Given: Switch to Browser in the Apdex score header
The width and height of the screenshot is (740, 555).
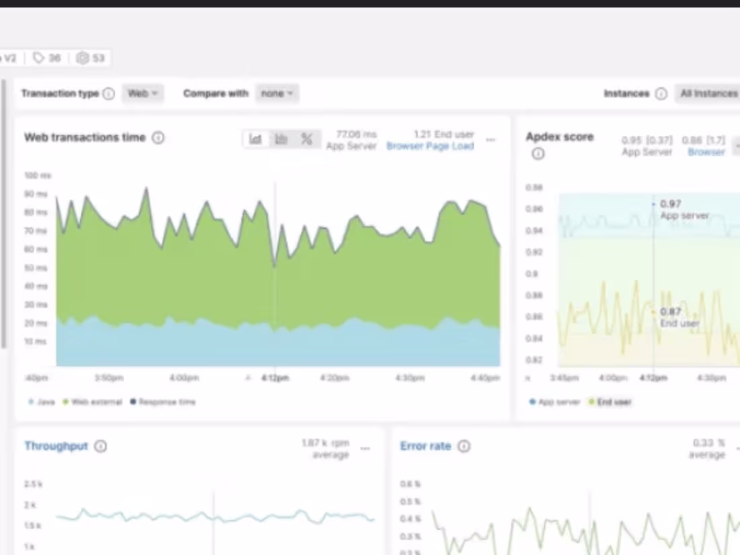Looking at the screenshot, I should pos(706,152).
